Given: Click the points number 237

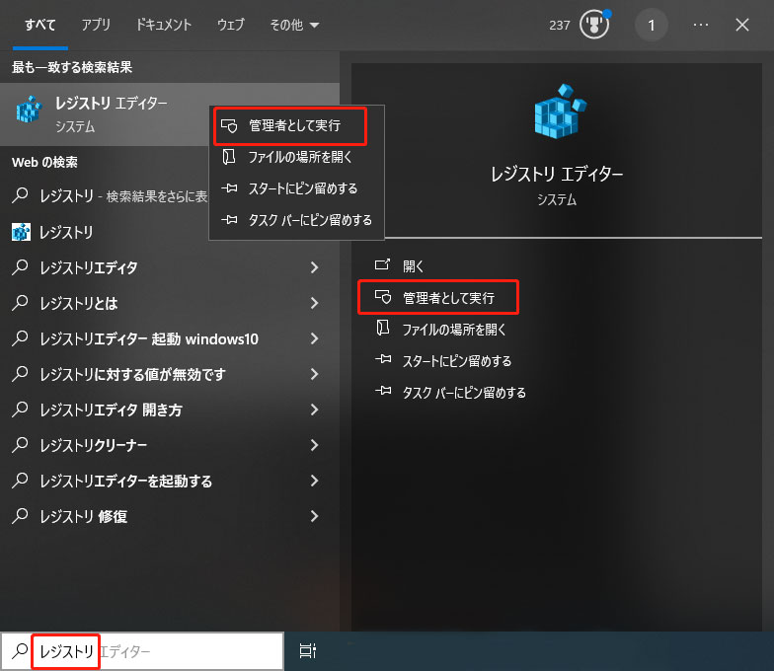Looking at the screenshot, I should click(559, 26).
